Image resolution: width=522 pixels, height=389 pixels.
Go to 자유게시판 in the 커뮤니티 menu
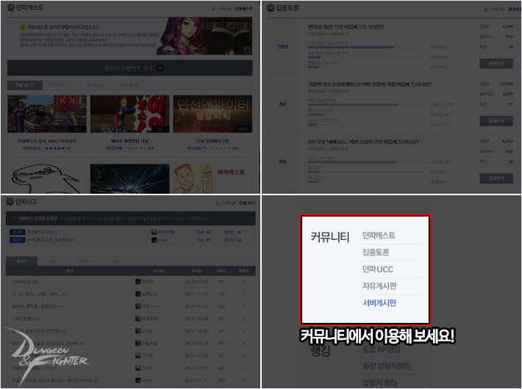379,286
